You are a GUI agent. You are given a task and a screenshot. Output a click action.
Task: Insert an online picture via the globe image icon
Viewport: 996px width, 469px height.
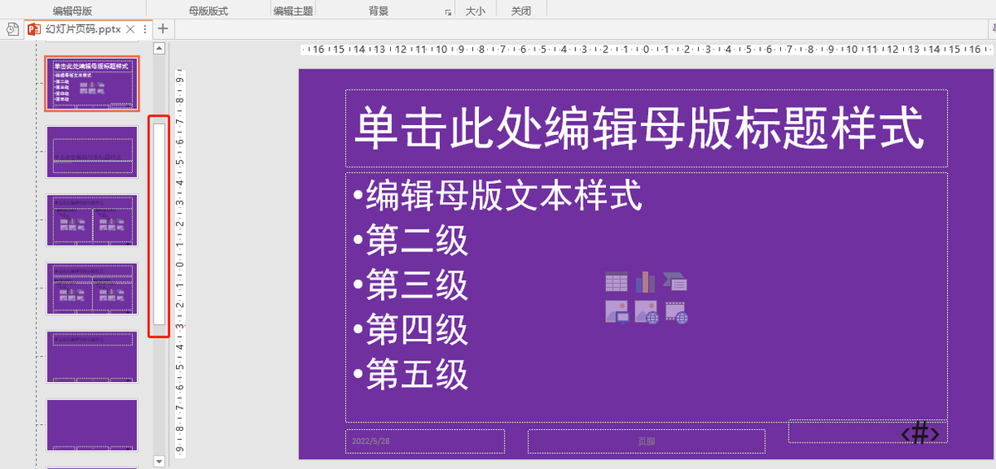pos(647,312)
